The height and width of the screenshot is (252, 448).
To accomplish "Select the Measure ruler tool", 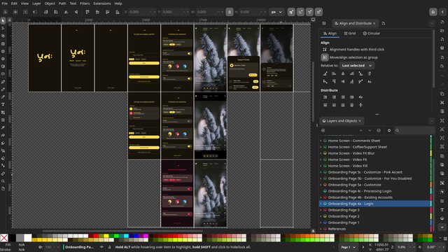I will click(x=3, y=174).
